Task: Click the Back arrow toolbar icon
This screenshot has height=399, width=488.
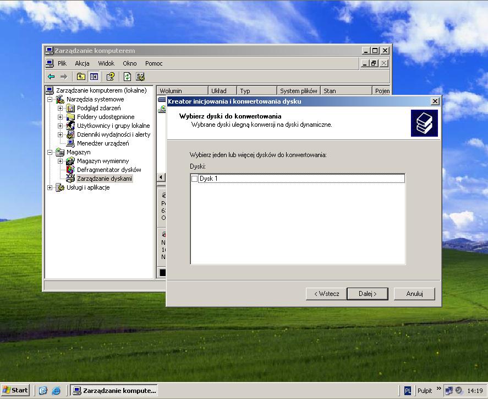Action: (x=51, y=77)
